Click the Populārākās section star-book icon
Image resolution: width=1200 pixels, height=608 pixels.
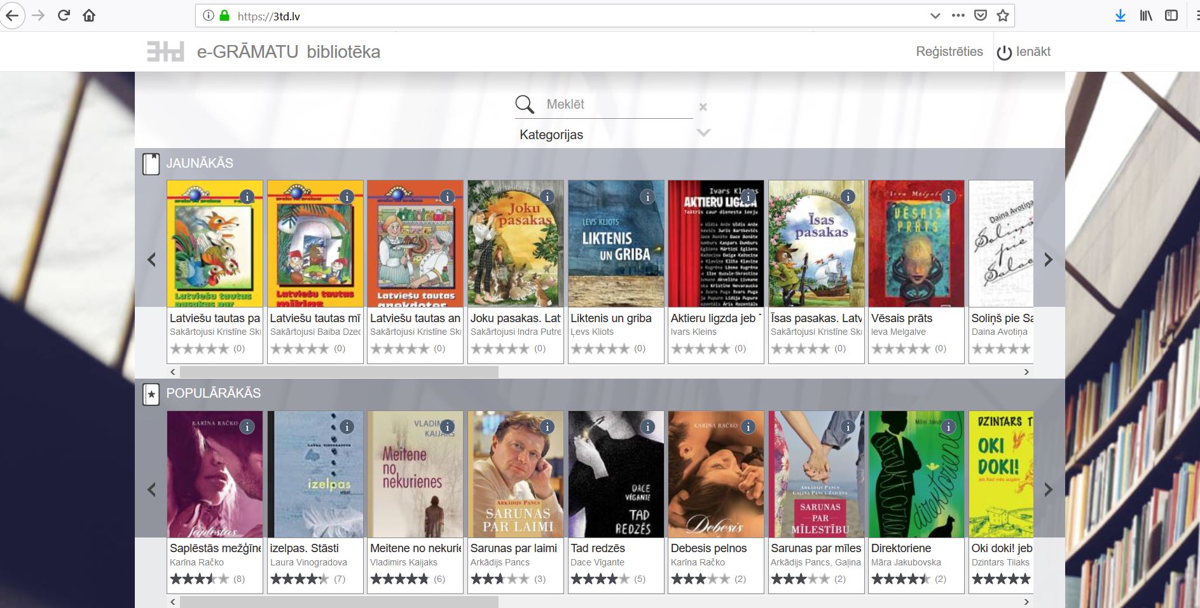coord(151,394)
